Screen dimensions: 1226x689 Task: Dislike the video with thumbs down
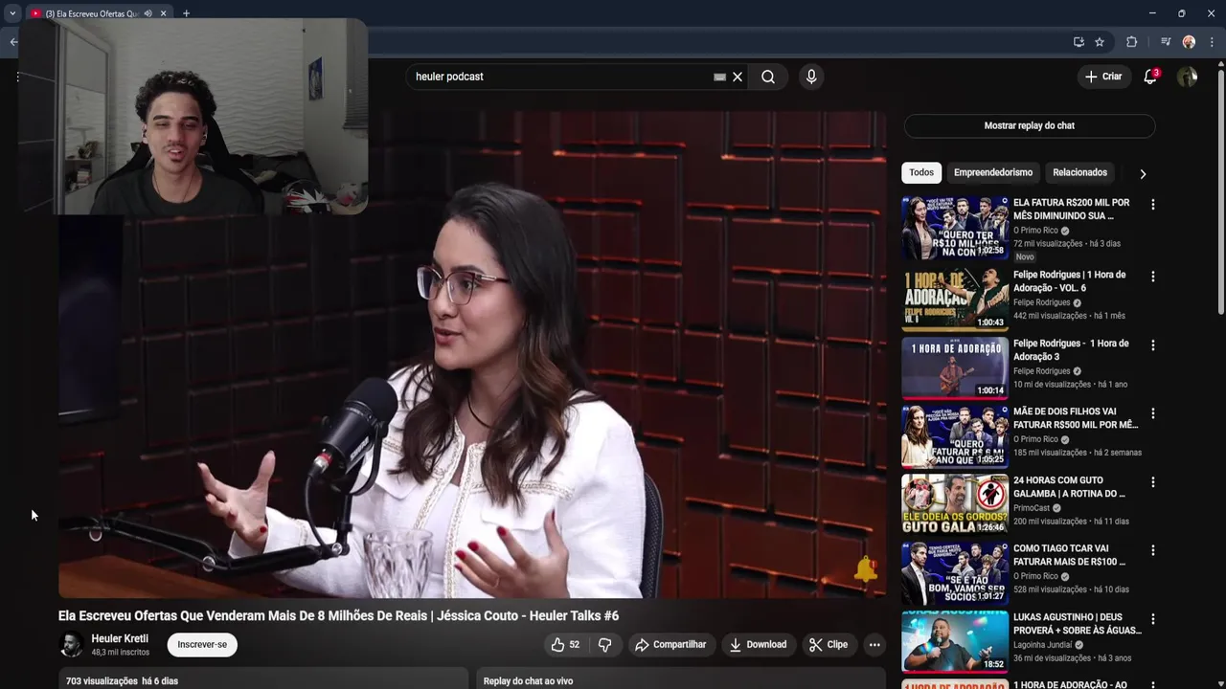pos(604,645)
